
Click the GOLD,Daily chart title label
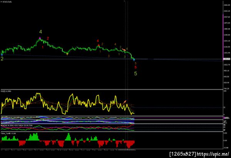point(7,2)
